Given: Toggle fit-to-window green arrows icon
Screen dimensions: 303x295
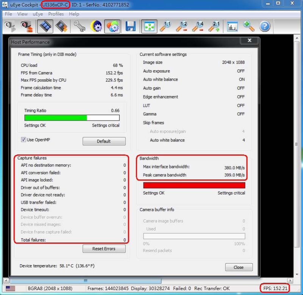Looking at the screenshot, I should pos(149,26).
